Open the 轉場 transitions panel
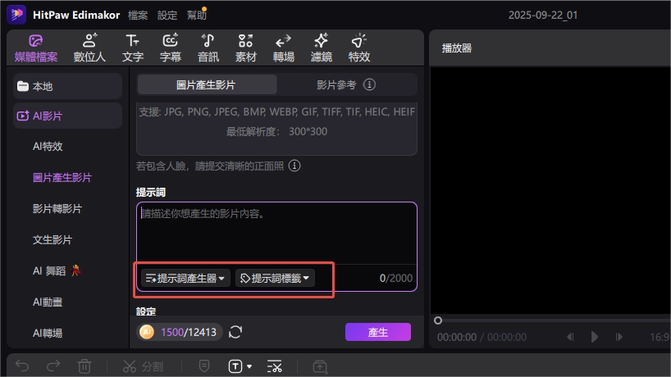The height and width of the screenshot is (377, 671). tap(283, 48)
